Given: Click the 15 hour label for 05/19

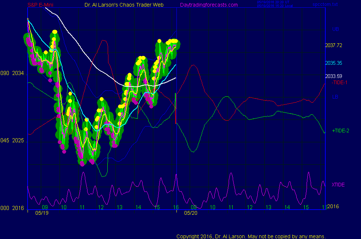Looking at the screenshot, I should coord(157,207).
